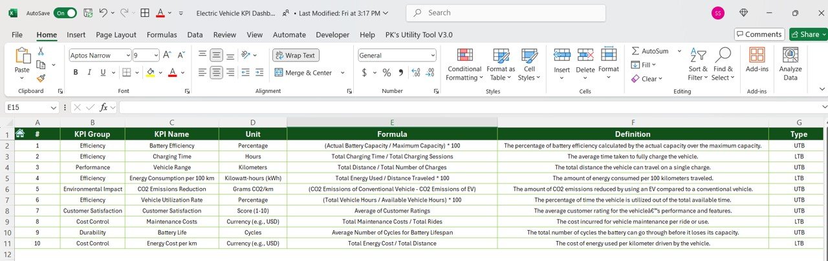The height and width of the screenshot is (261, 828).
Task: Open Format as Table gallery
Action: coord(501,65)
